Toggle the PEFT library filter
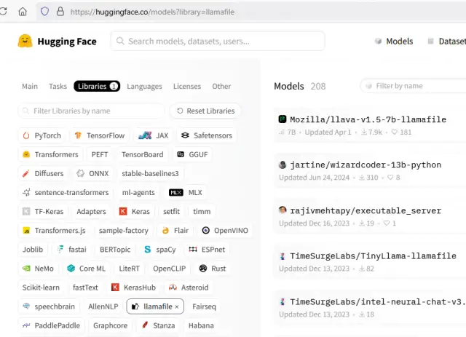 [x=100, y=154]
